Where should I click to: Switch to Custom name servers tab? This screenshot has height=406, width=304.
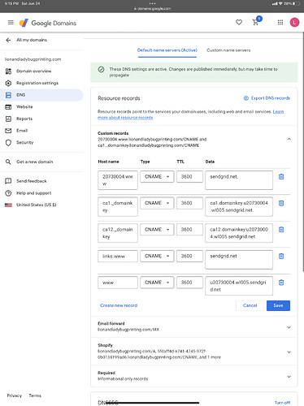pyautogui.click(x=228, y=50)
